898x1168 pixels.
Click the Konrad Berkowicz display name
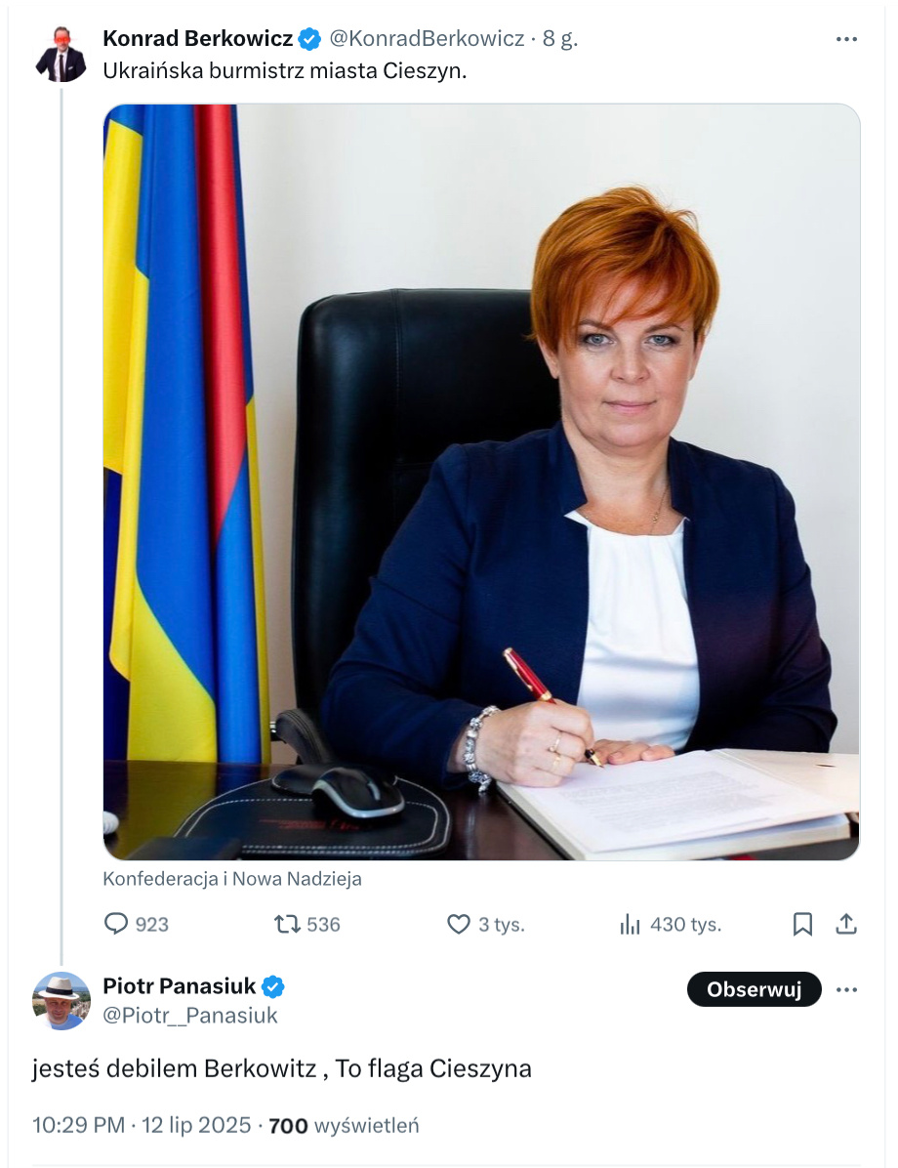[197, 38]
